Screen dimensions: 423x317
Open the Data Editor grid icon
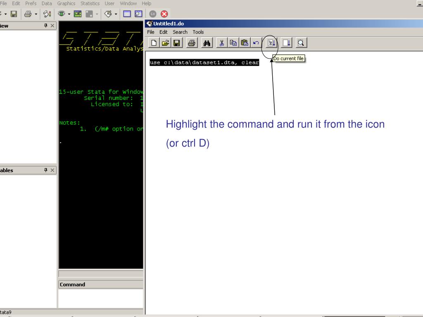point(127,14)
